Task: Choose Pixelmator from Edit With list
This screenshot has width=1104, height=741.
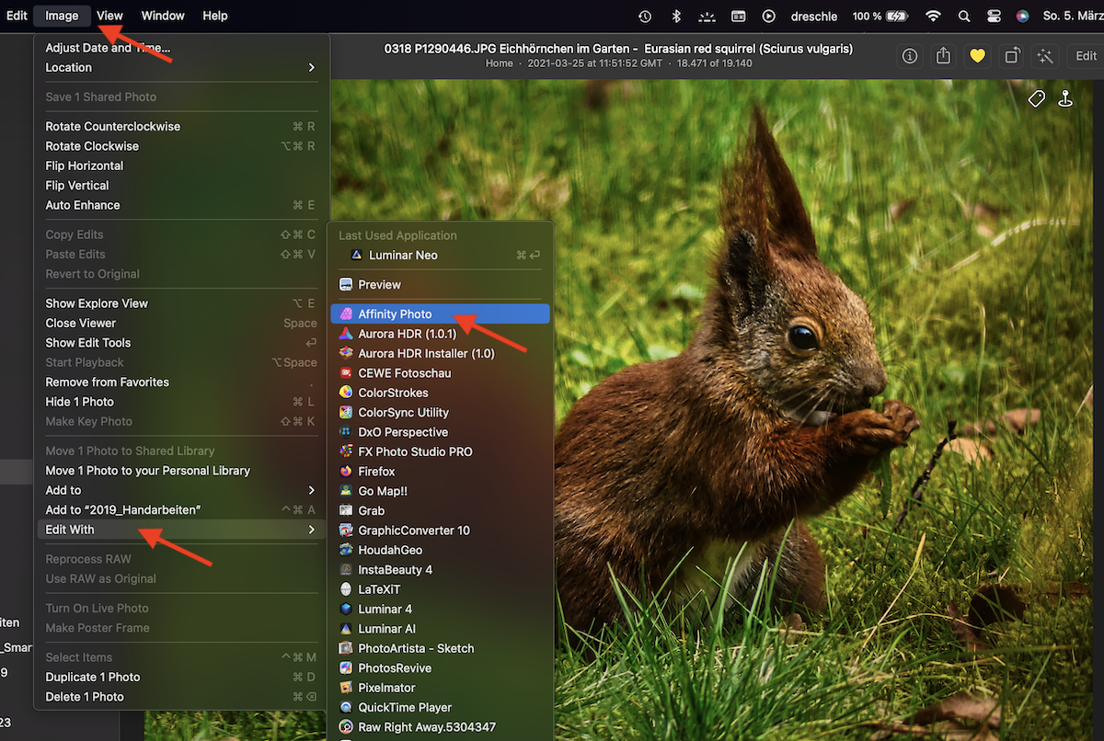Action: (x=386, y=688)
